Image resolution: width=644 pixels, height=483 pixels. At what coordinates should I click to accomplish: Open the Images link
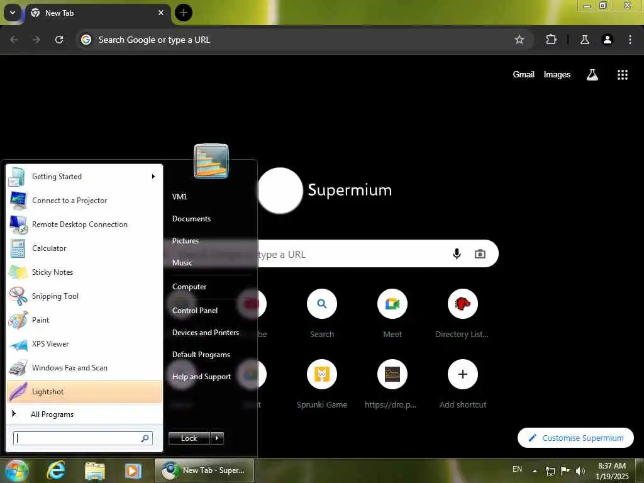[557, 74]
